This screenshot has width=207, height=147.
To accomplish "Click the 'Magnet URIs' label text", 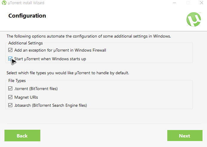I will 26,97.
